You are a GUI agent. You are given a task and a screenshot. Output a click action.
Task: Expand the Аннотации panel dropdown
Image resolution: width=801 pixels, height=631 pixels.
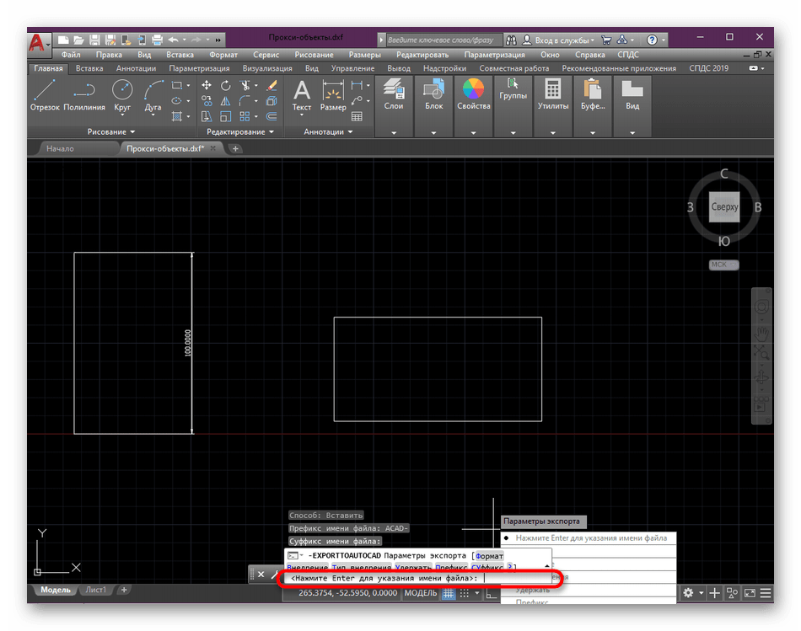point(328,132)
